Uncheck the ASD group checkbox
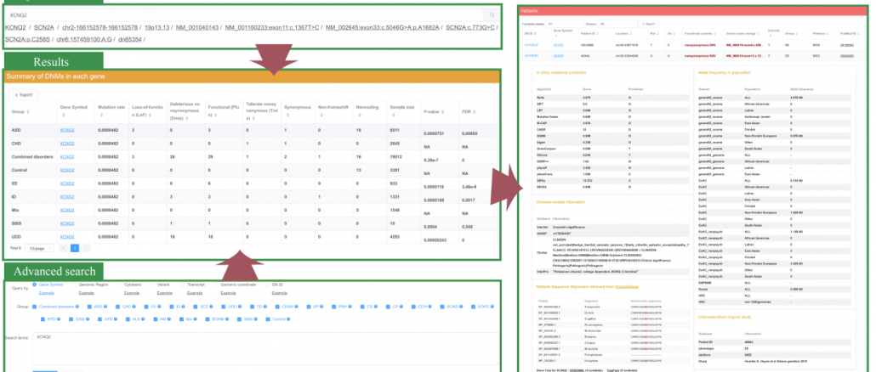876x372 pixels. [x=89, y=307]
